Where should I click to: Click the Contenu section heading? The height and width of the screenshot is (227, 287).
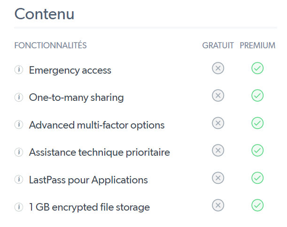[44, 14]
